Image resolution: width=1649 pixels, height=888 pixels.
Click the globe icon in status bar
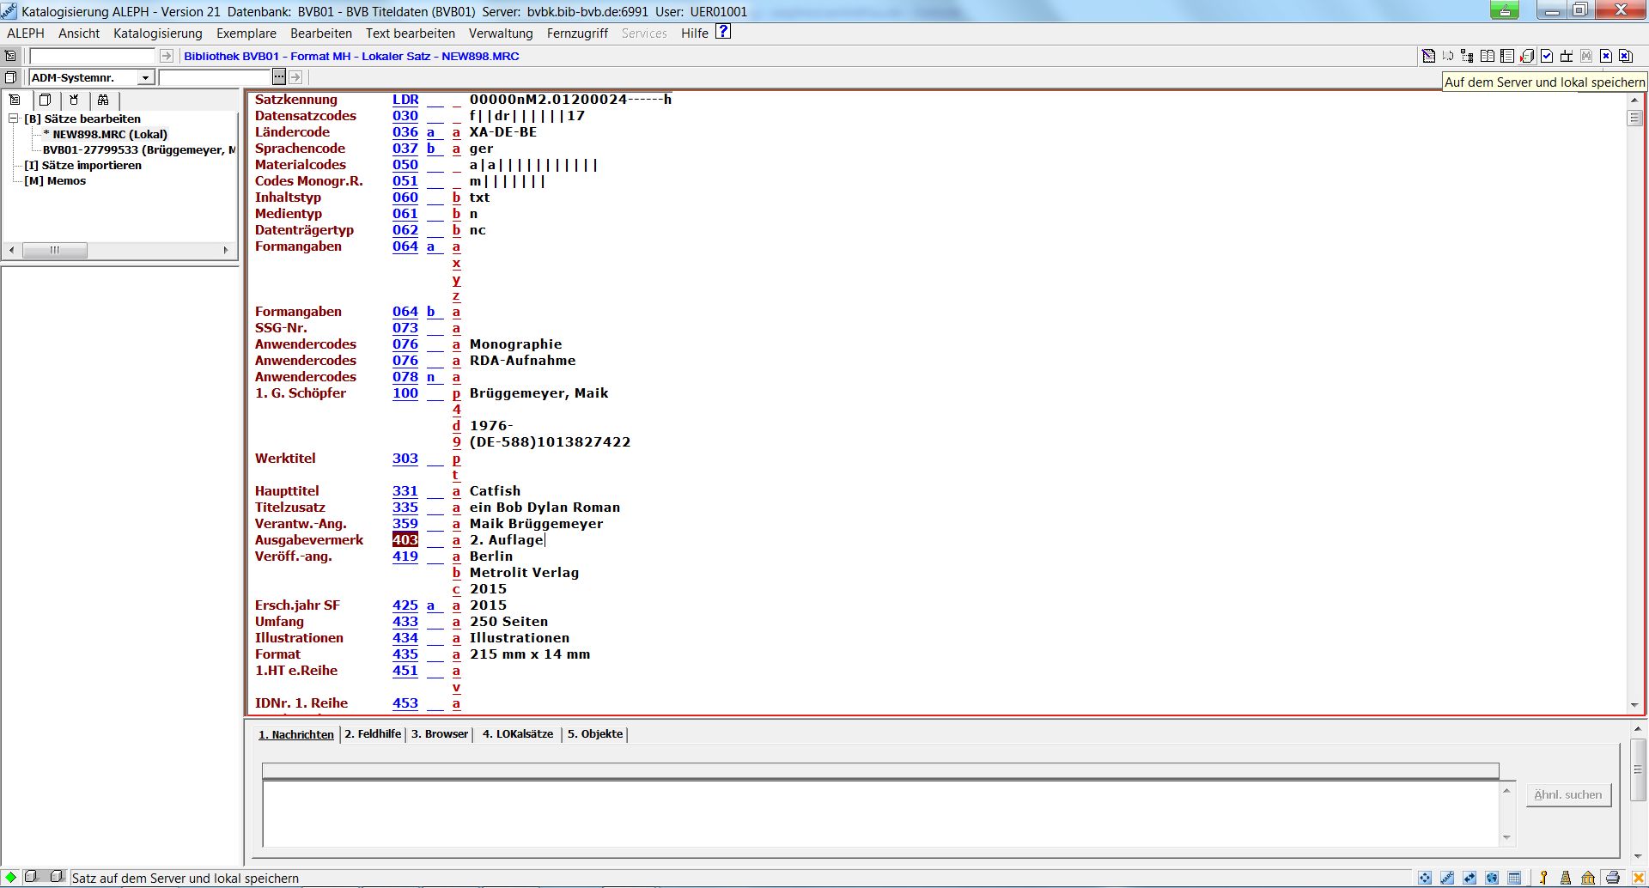(1492, 878)
